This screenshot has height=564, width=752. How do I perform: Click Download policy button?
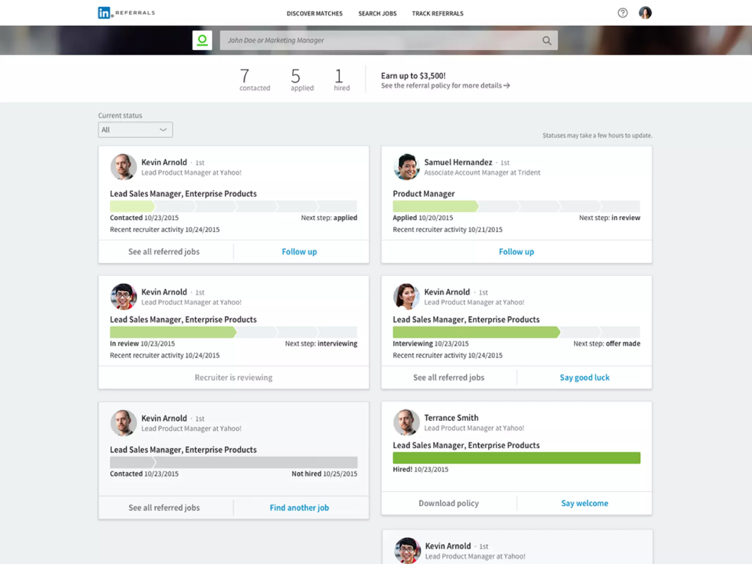(x=448, y=503)
